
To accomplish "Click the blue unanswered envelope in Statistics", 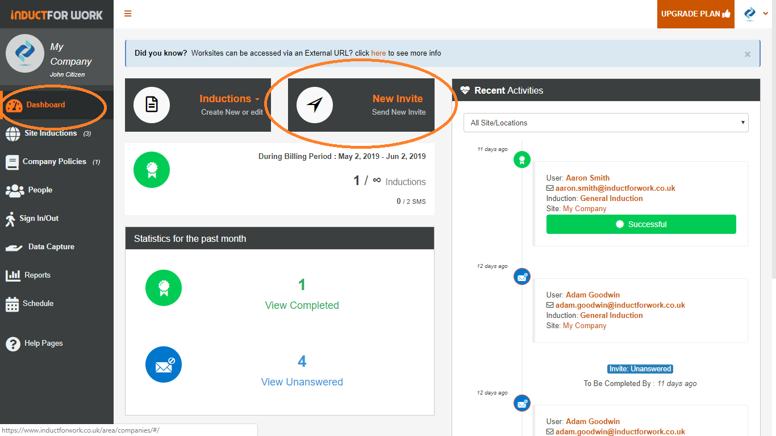I will (164, 364).
